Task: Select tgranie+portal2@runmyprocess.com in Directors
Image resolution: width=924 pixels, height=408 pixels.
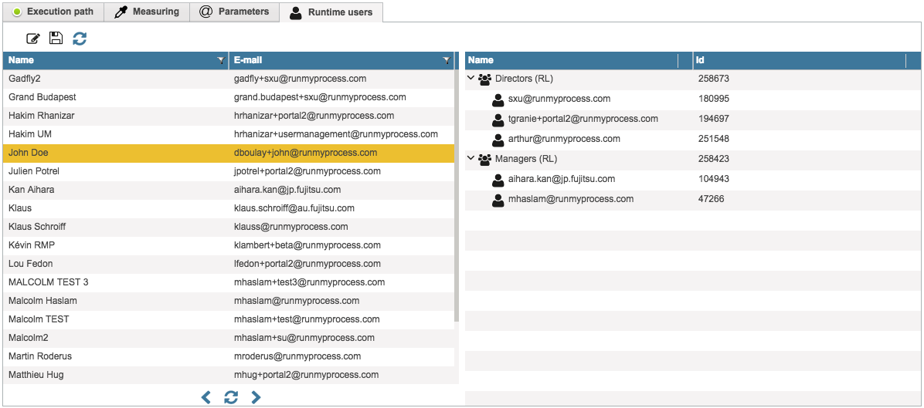Action: tap(583, 119)
